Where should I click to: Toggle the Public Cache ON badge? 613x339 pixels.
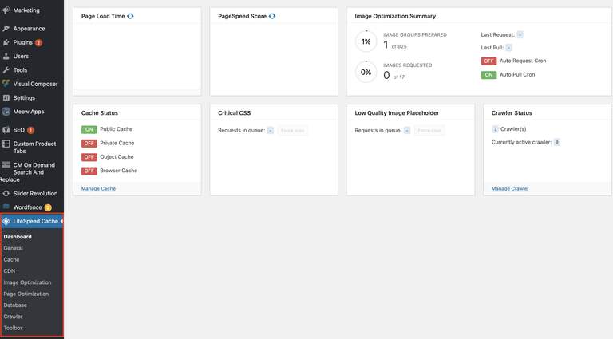pos(89,129)
